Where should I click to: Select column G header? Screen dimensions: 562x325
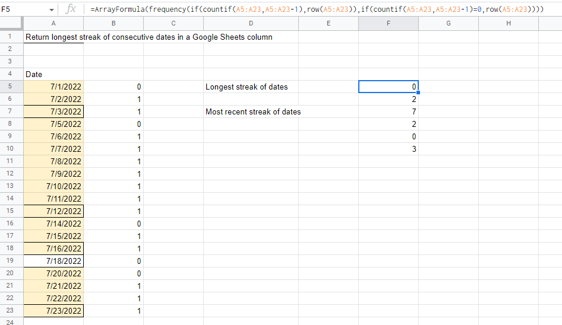(449, 23)
